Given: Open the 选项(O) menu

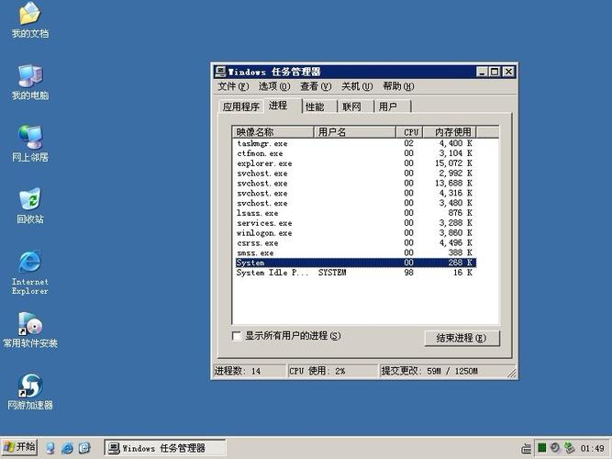Looking at the screenshot, I should pyautogui.click(x=274, y=86).
